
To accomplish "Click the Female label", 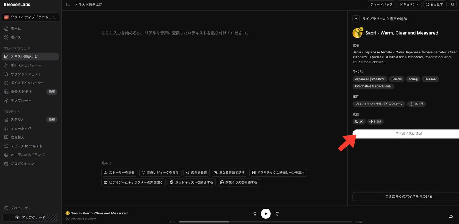I will click(x=397, y=79).
